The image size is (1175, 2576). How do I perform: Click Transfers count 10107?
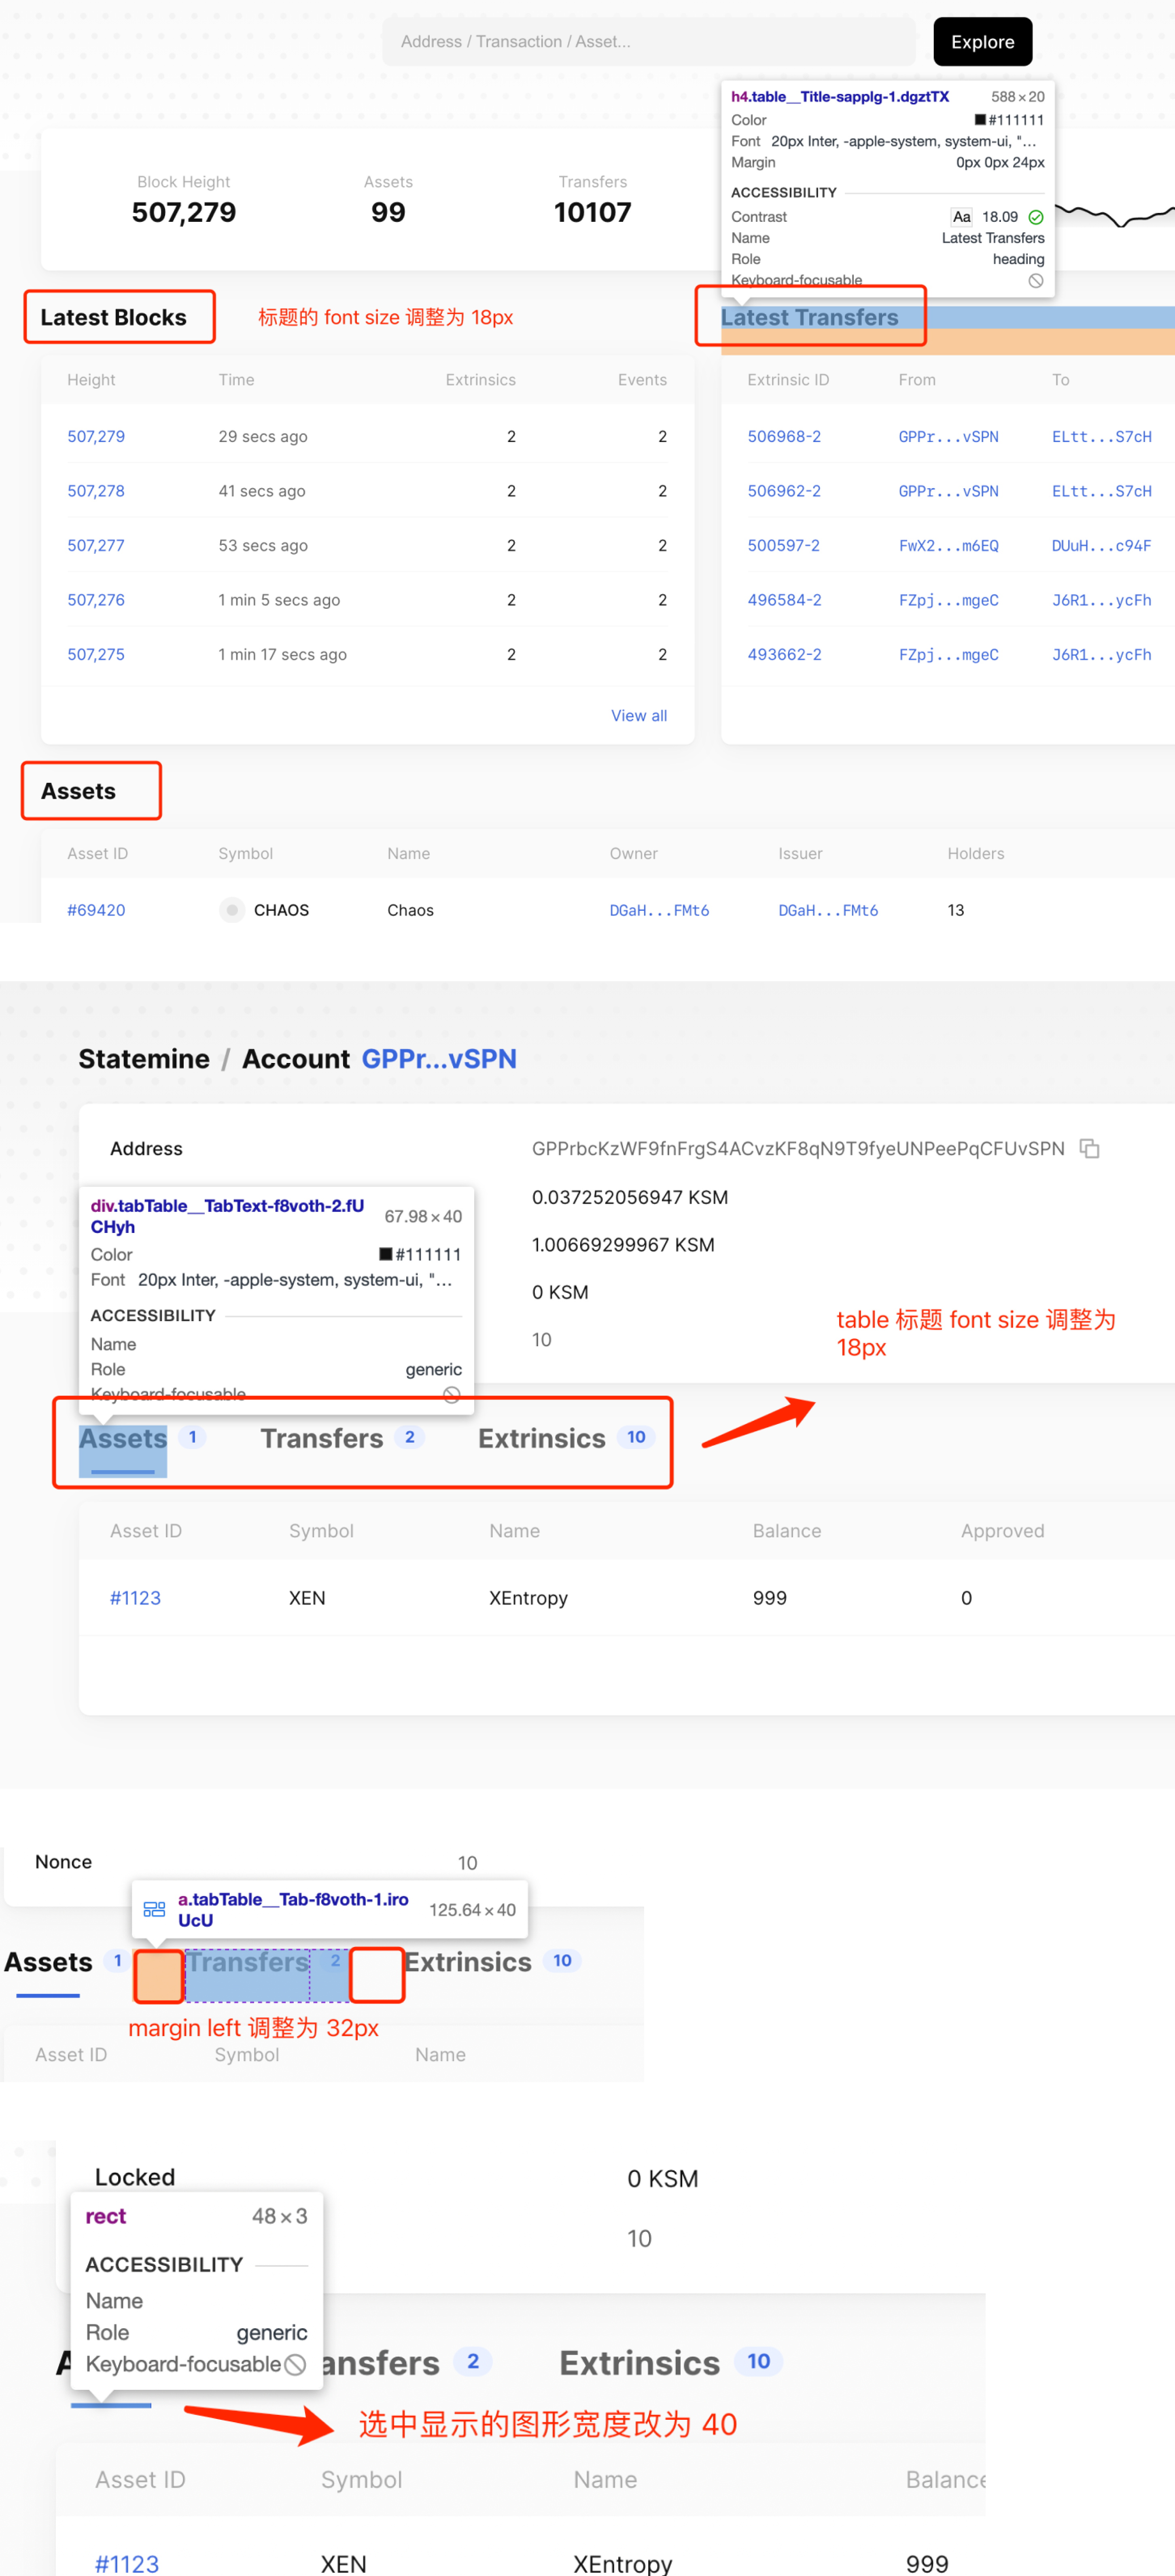593,212
